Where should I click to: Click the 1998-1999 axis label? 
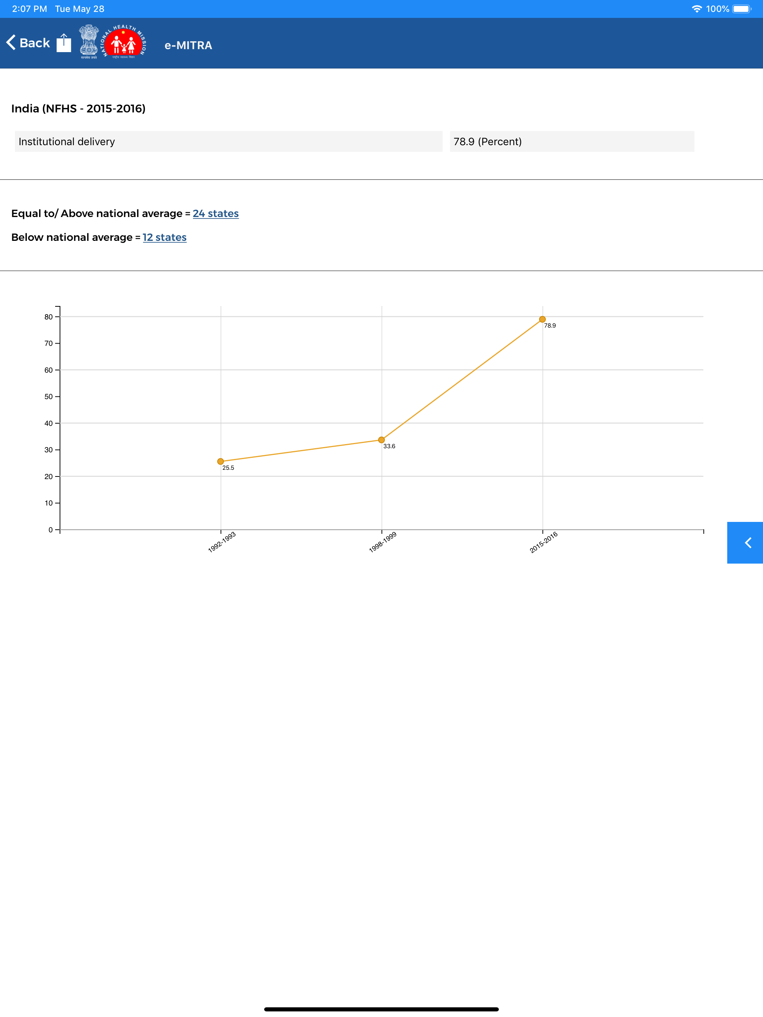click(382, 542)
